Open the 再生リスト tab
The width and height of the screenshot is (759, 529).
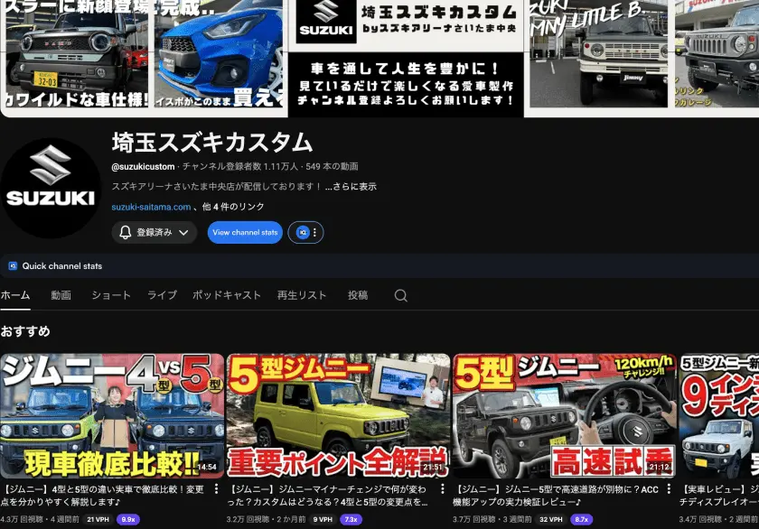point(302,295)
